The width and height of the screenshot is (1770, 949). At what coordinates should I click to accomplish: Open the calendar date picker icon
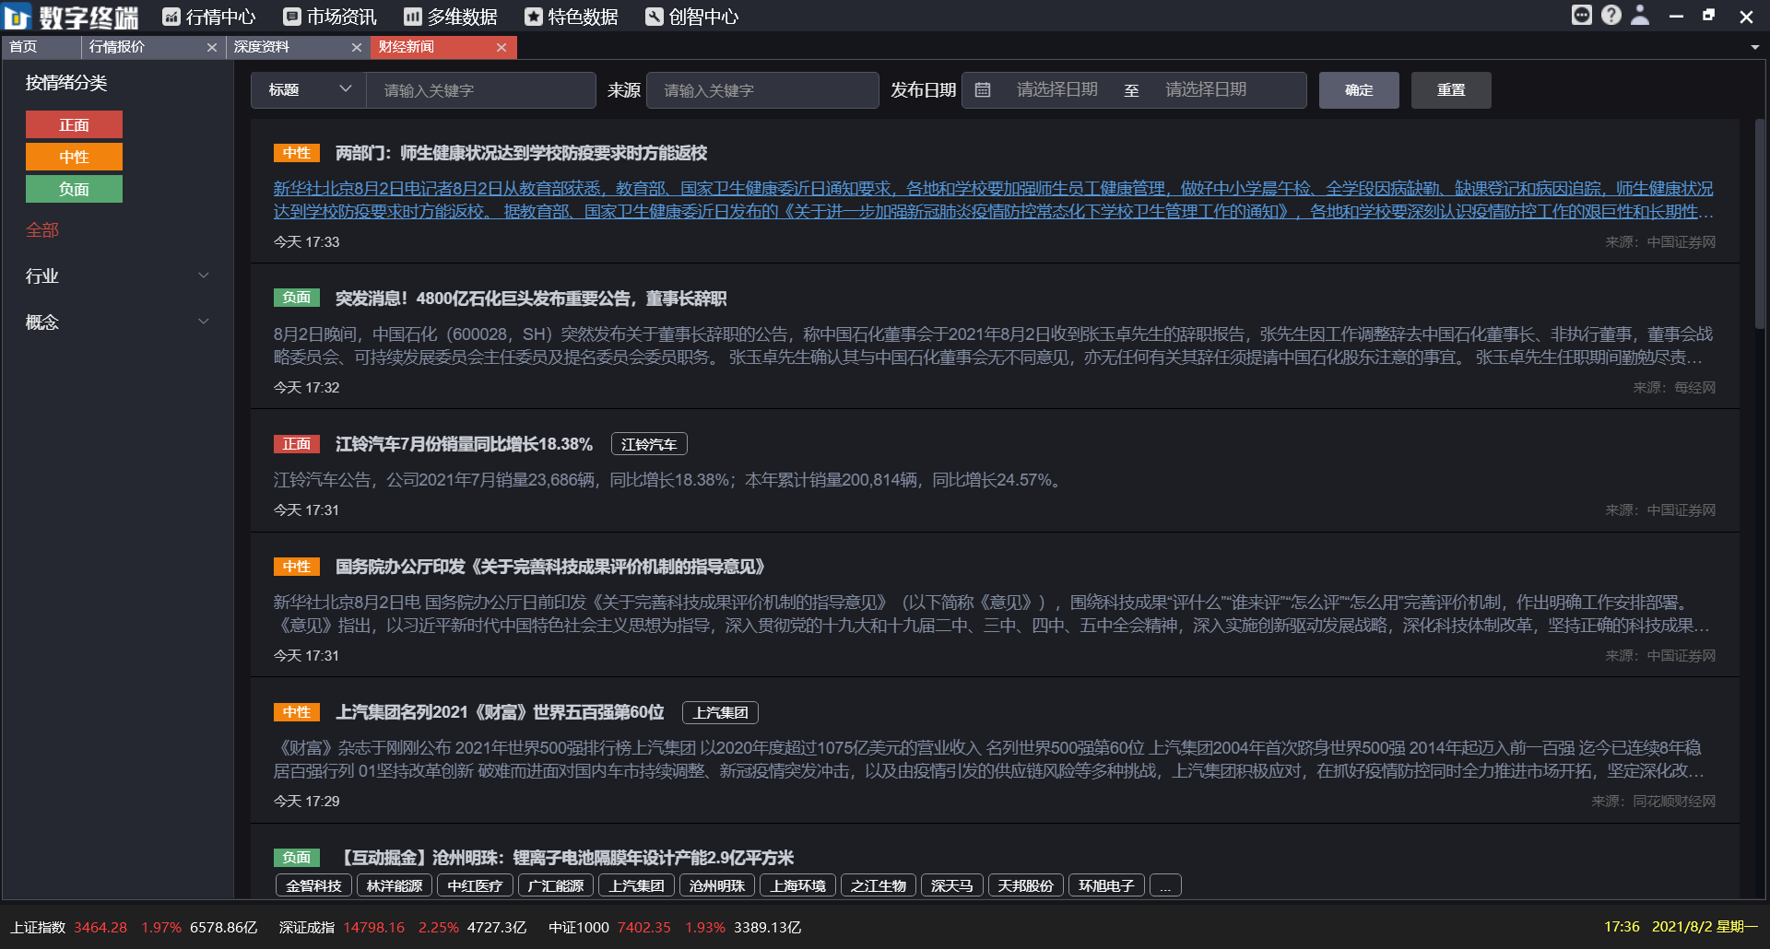(983, 89)
